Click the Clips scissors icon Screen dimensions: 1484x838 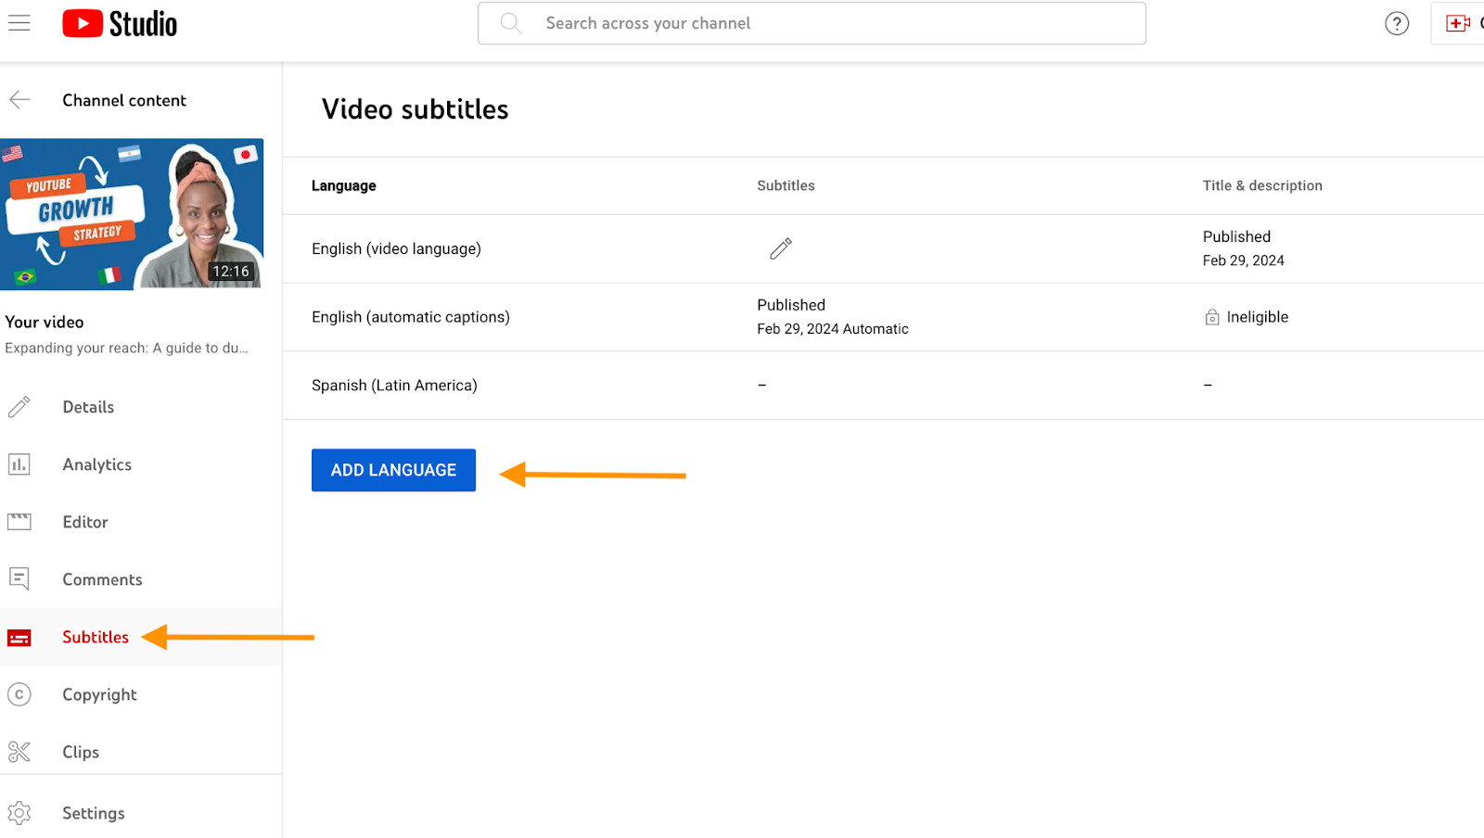pyautogui.click(x=19, y=751)
